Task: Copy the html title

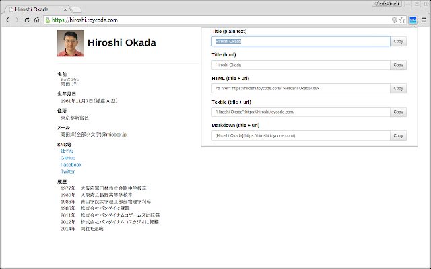Action: click(398, 65)
